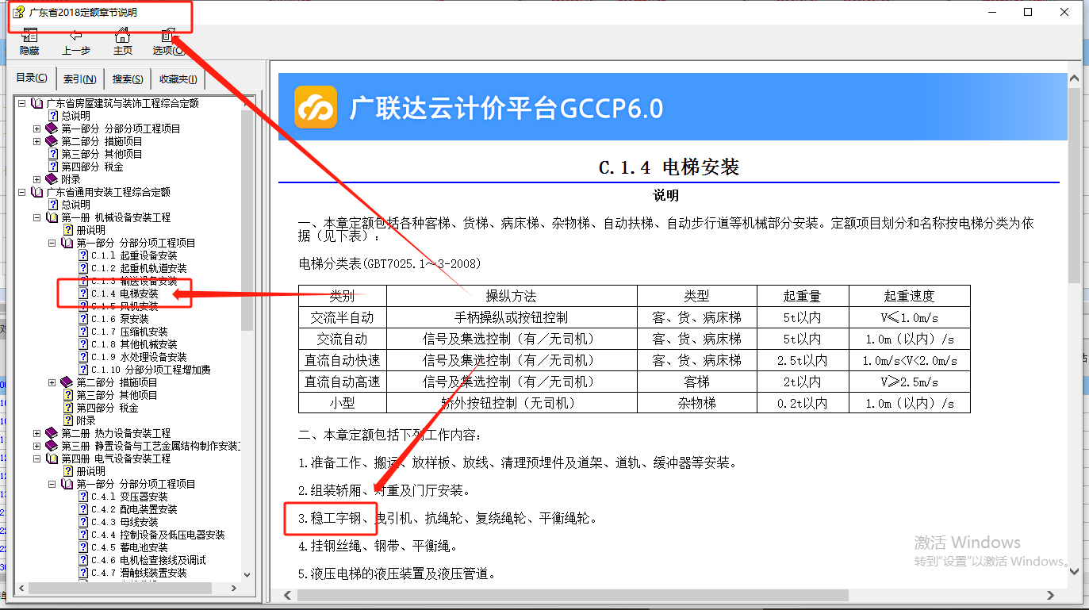Click the content pane scroll-down arrow

click(x=1074, y=570)
